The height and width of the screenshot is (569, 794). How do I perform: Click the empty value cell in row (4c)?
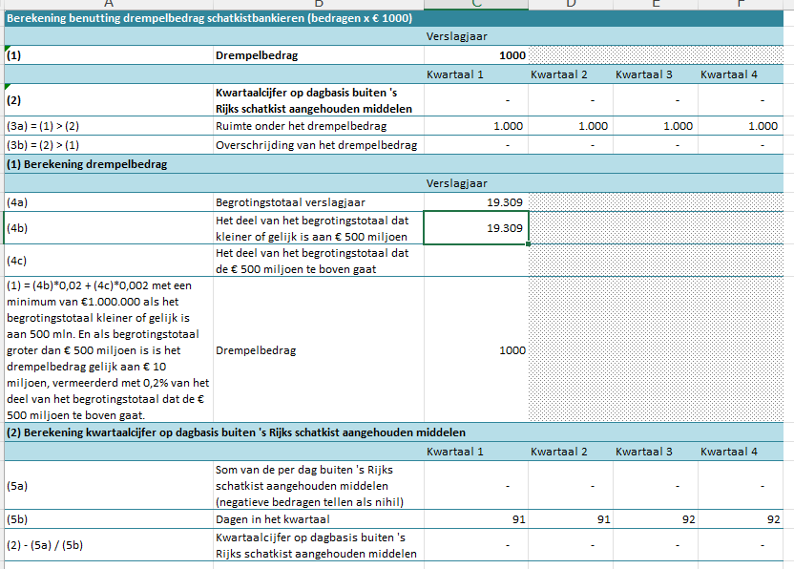pos(476,261)
